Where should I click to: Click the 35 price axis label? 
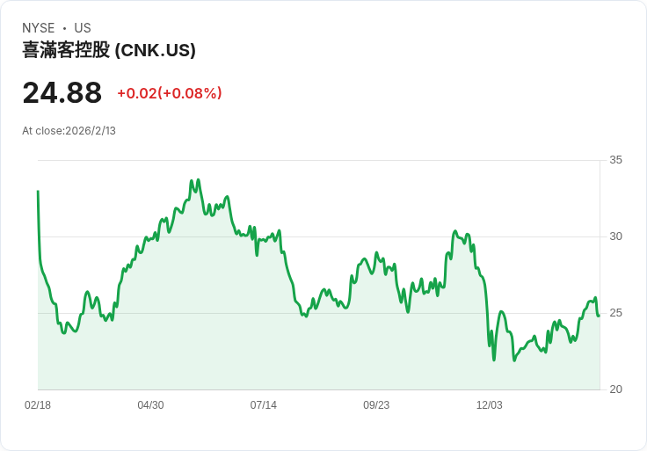click(x=615, y=160)
